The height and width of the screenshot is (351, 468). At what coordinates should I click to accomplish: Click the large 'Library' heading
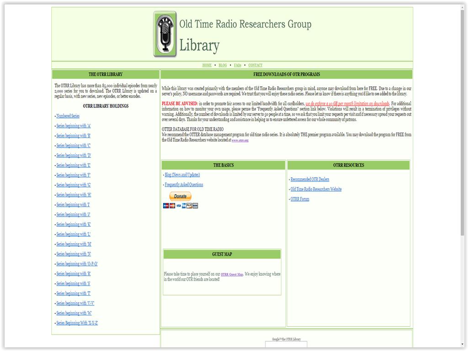(x=199, y=45)
